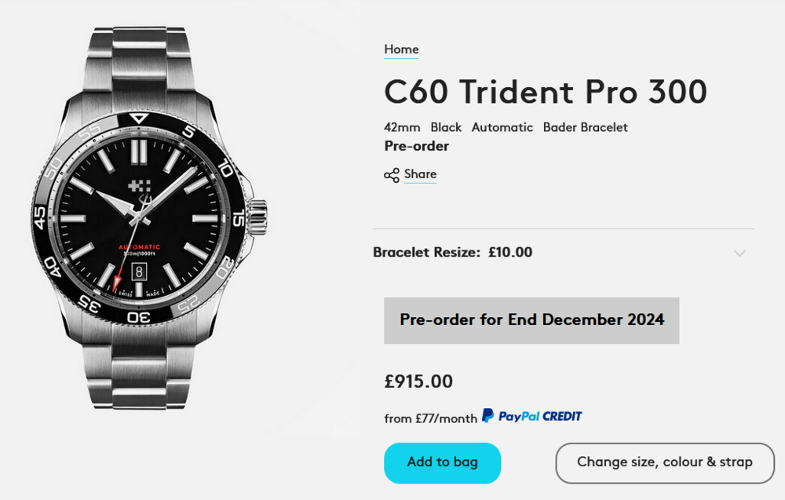Click the bezel triangle marker at twelve
Image resolution: width=785 pixels, height=500 pixels.
(139, 119)
